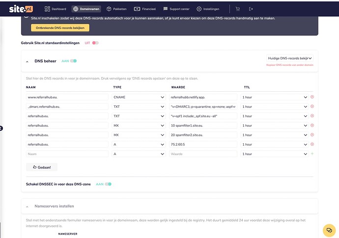The image size is (339, 238).
Task: Click the empty Naam input field
Action: pos(67,154)
